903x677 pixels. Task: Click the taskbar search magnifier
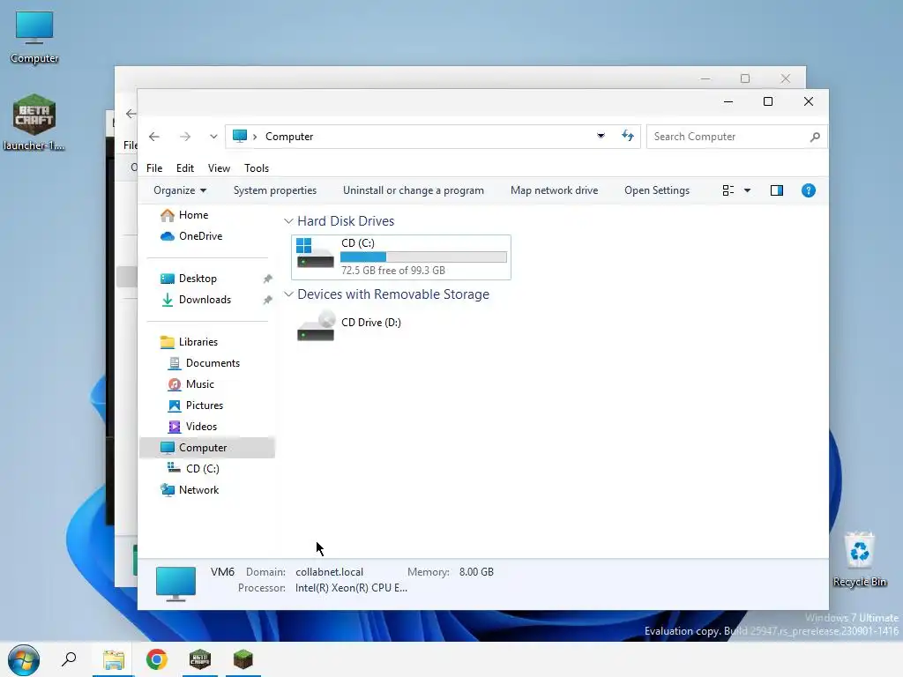point(69,659)
